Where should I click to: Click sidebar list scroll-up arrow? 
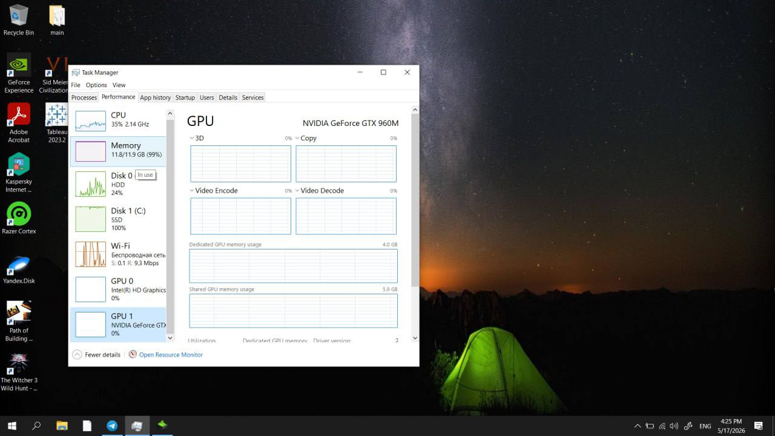point(170,113)
